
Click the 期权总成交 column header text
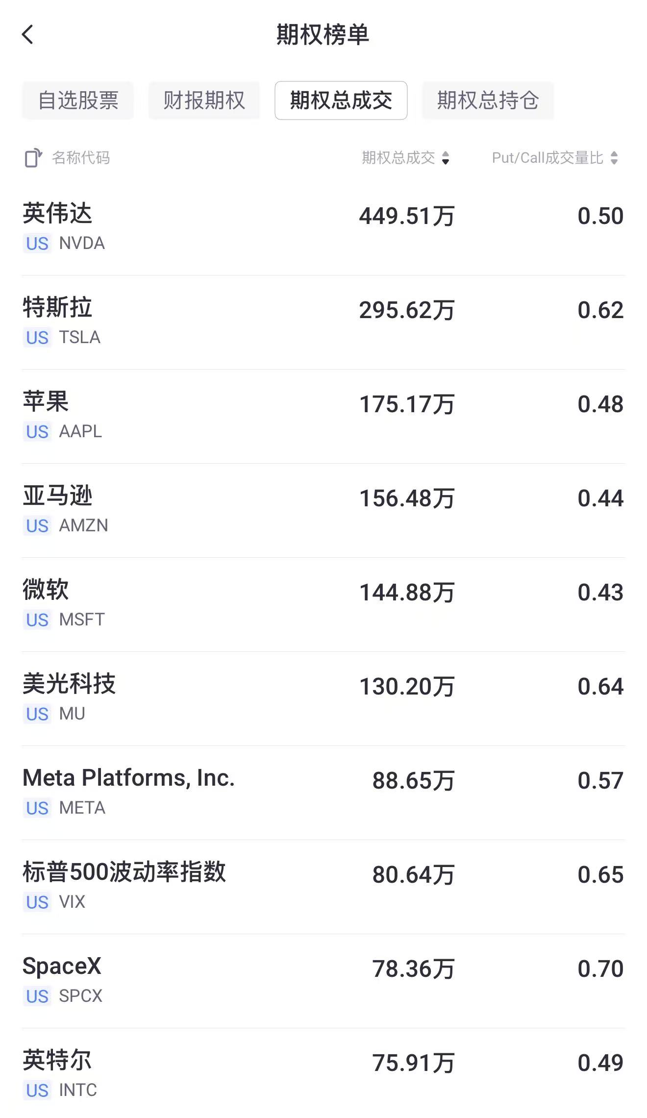pyautogui.click(x=398, y=158)
